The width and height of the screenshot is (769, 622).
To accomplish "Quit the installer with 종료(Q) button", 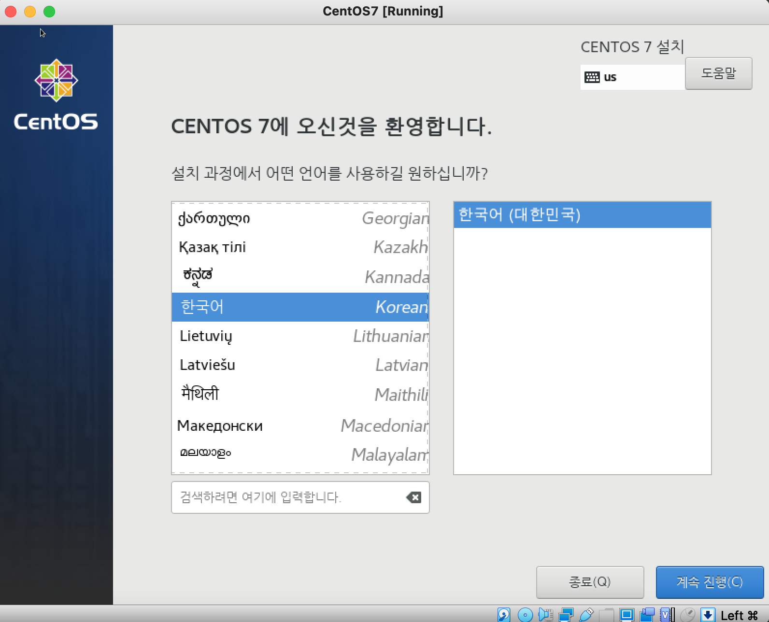I will coord(590,582).
